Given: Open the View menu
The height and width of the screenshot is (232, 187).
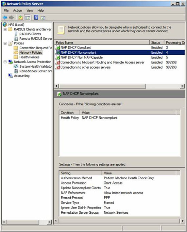Looking at the screenshot, I should point(30,11).
